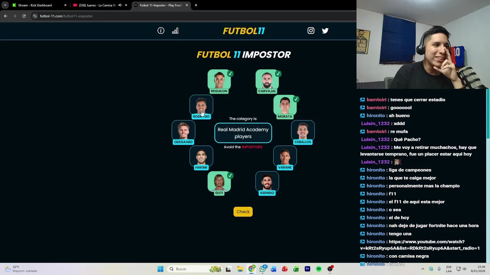
Task: Select the Hakimi player card
Action: (201, 158)
